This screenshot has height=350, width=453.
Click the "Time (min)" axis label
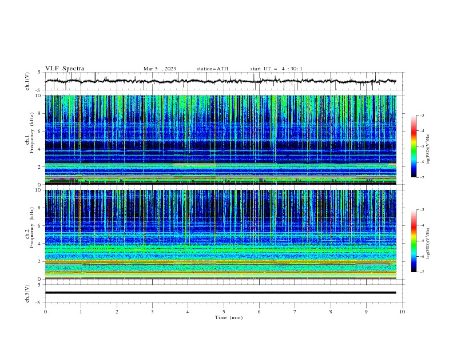click(229, 317)
